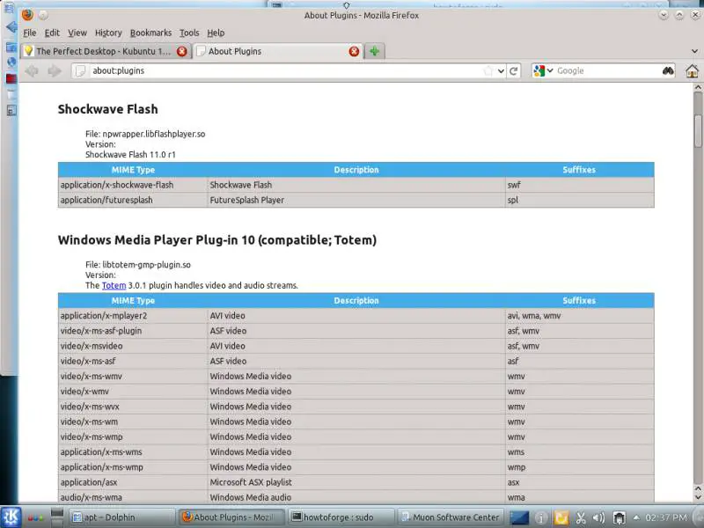
Task: Open the View menu
Action: pos(77,33)
